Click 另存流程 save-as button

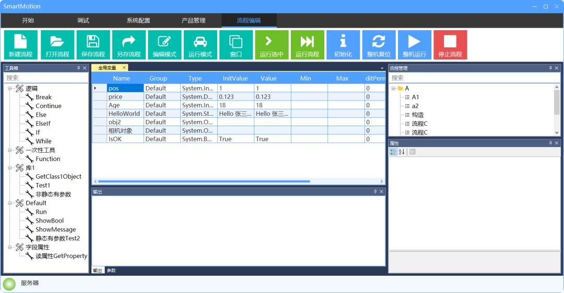tap(129, 44)
